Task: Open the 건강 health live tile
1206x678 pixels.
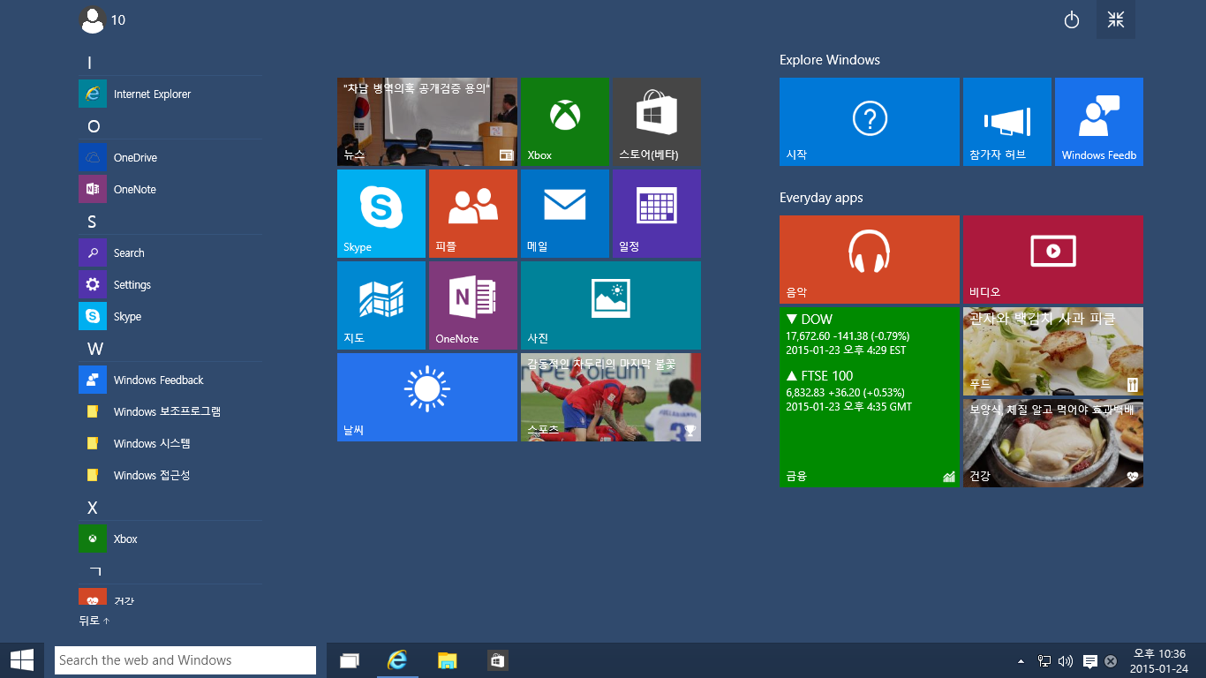Action: (1053, 443)
